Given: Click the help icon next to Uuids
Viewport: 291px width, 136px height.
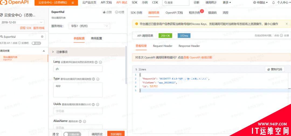Looking at the screenshot, I should (93, 104).
